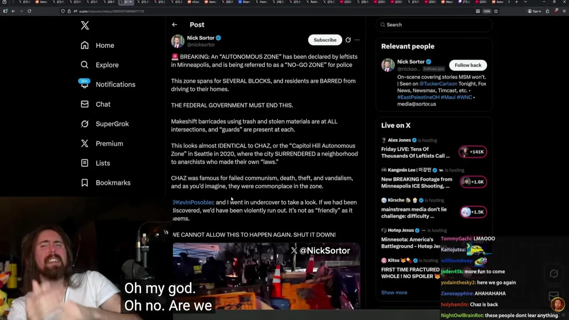Open the Home page from sidebar
The width and height of the screenshot is (569, 320).
[x=97, y=45]
